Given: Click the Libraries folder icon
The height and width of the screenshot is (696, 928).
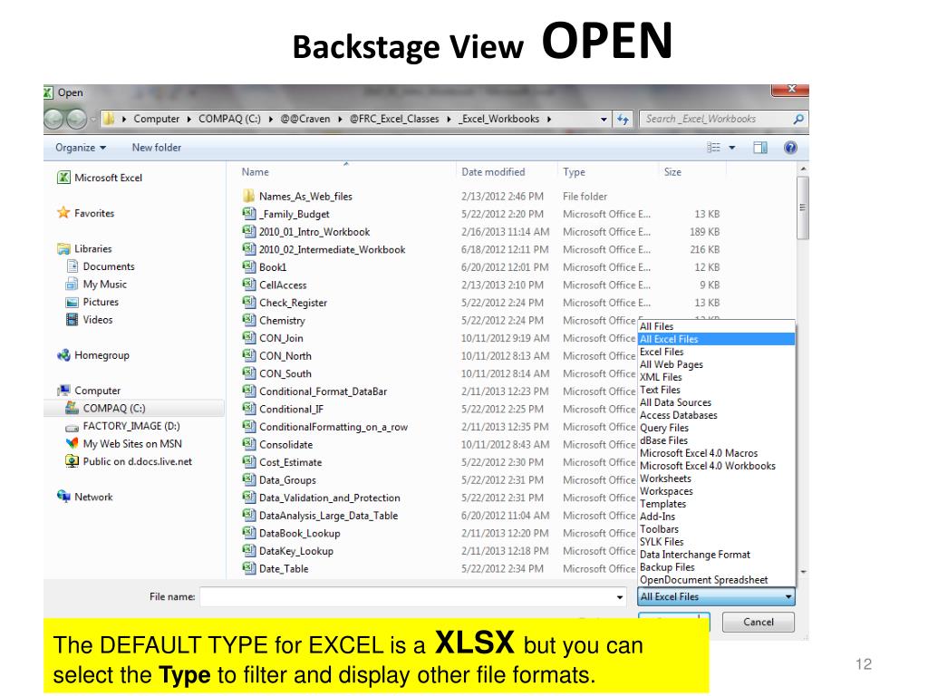Looking at the screenshot, I should (63, 248).
